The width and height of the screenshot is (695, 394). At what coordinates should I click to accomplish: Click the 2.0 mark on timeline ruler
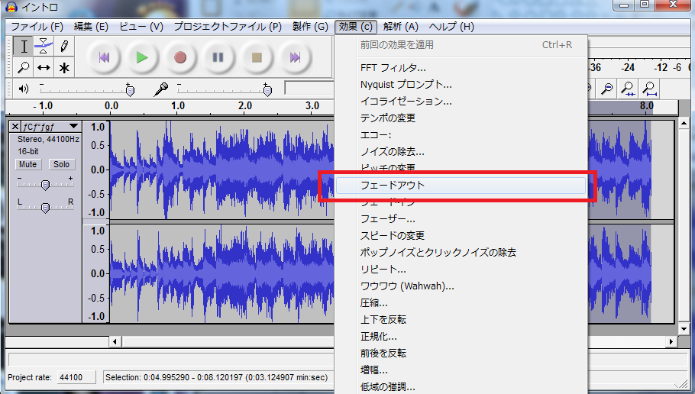tap(244, 106)
